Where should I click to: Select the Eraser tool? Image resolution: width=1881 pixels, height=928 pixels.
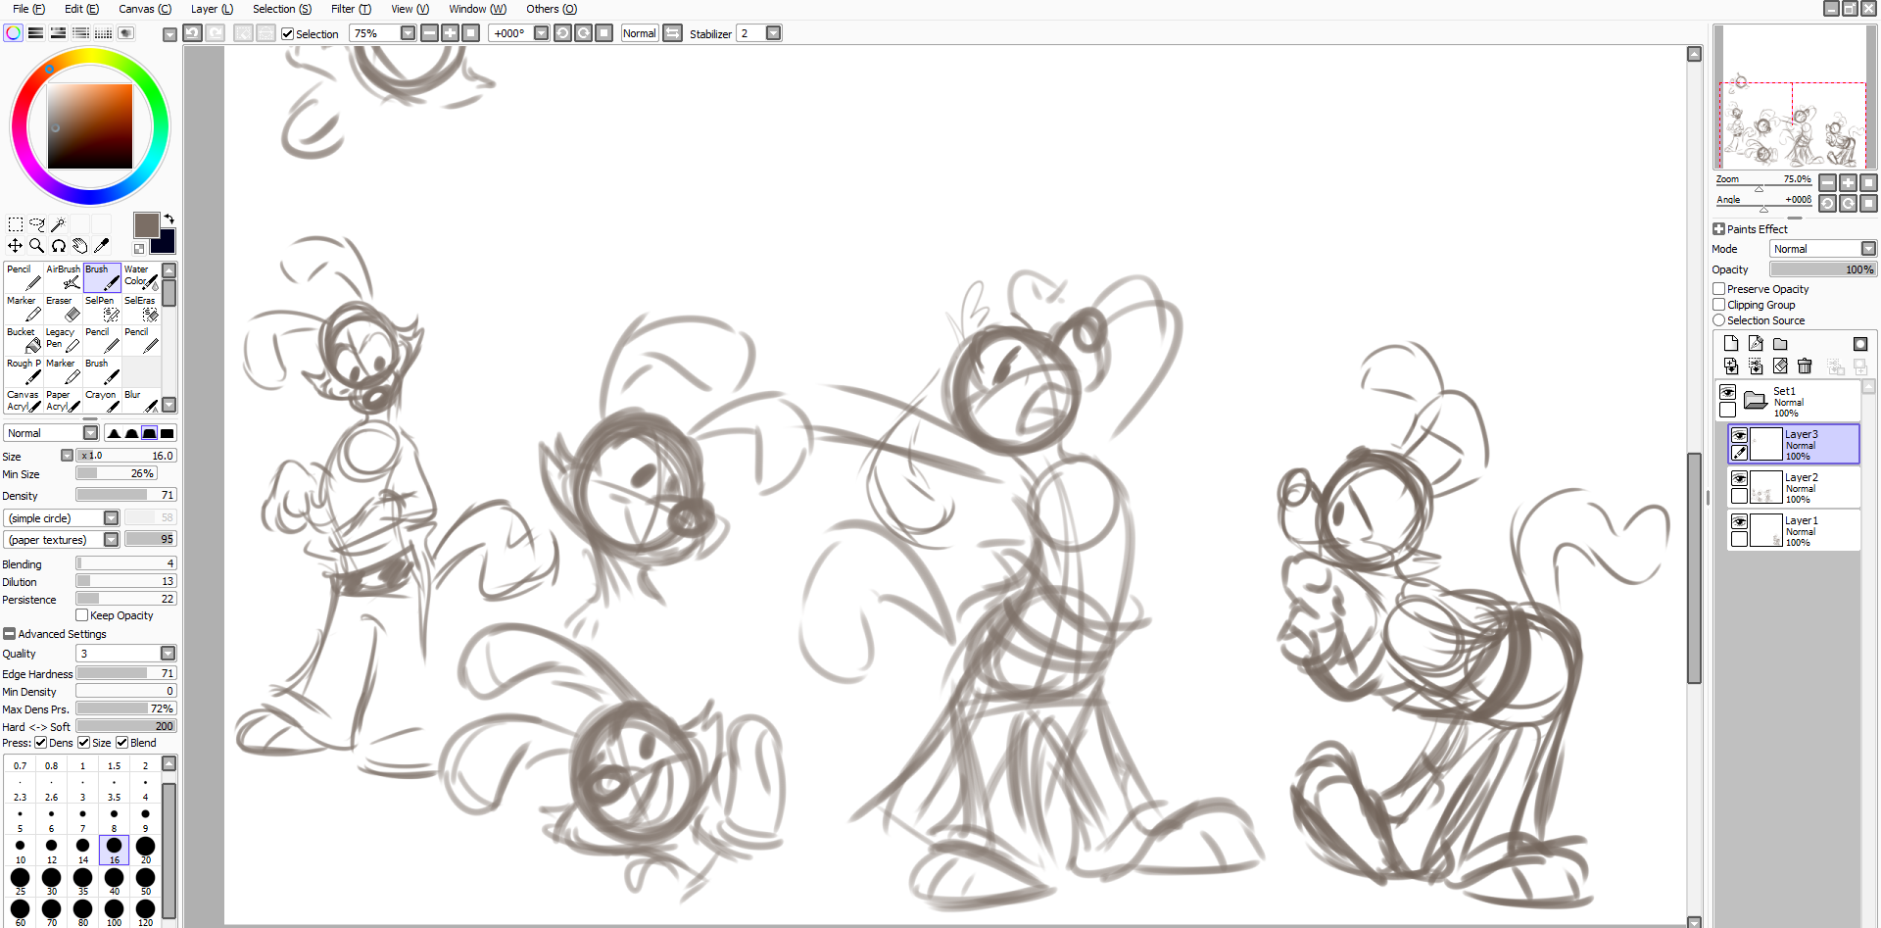coord(64,309)
